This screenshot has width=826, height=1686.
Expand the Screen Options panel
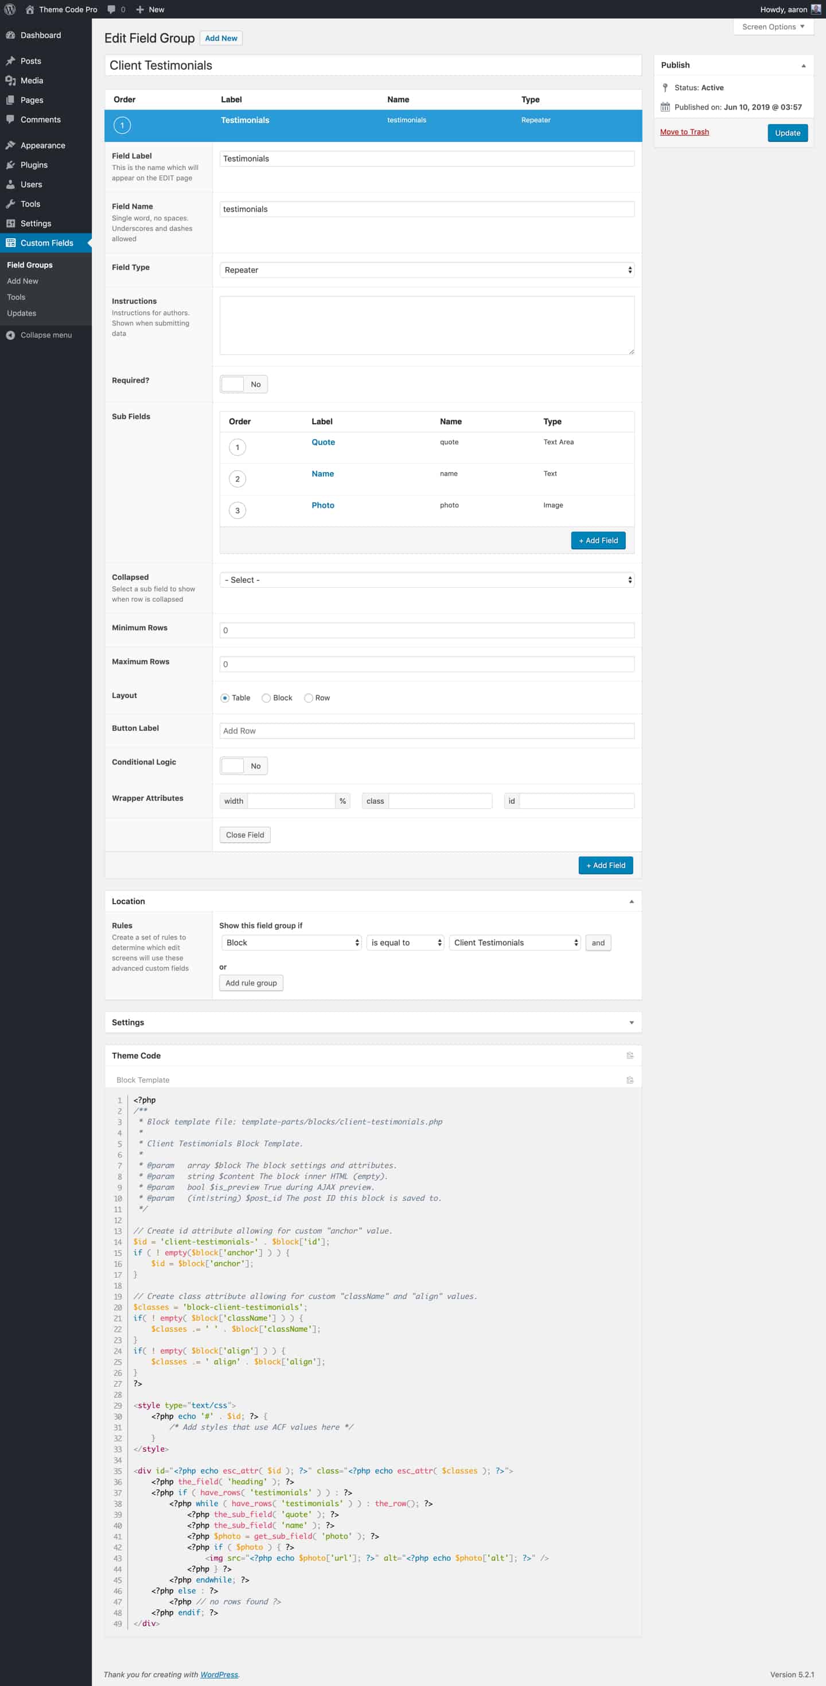773,27
